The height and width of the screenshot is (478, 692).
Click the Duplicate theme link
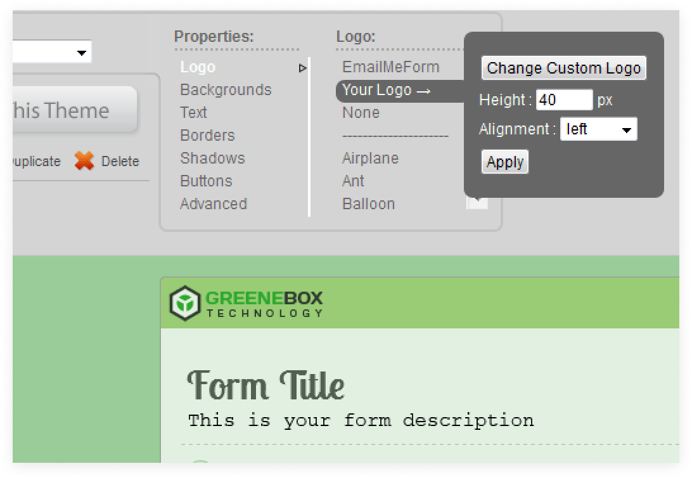coord(37,161)
